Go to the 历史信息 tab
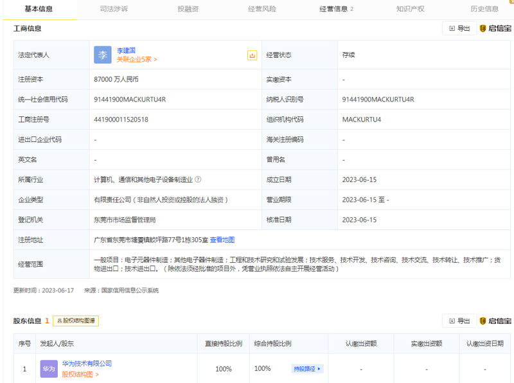The image size is (514, 383). click(484, 9)
